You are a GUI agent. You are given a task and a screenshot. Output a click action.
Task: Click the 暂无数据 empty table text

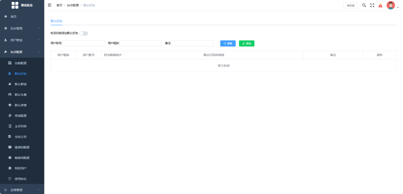click(224, 66)
